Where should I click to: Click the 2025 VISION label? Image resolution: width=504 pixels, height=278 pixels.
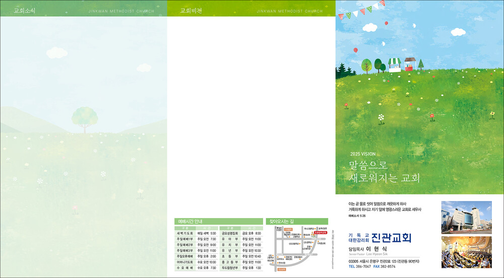362,154
